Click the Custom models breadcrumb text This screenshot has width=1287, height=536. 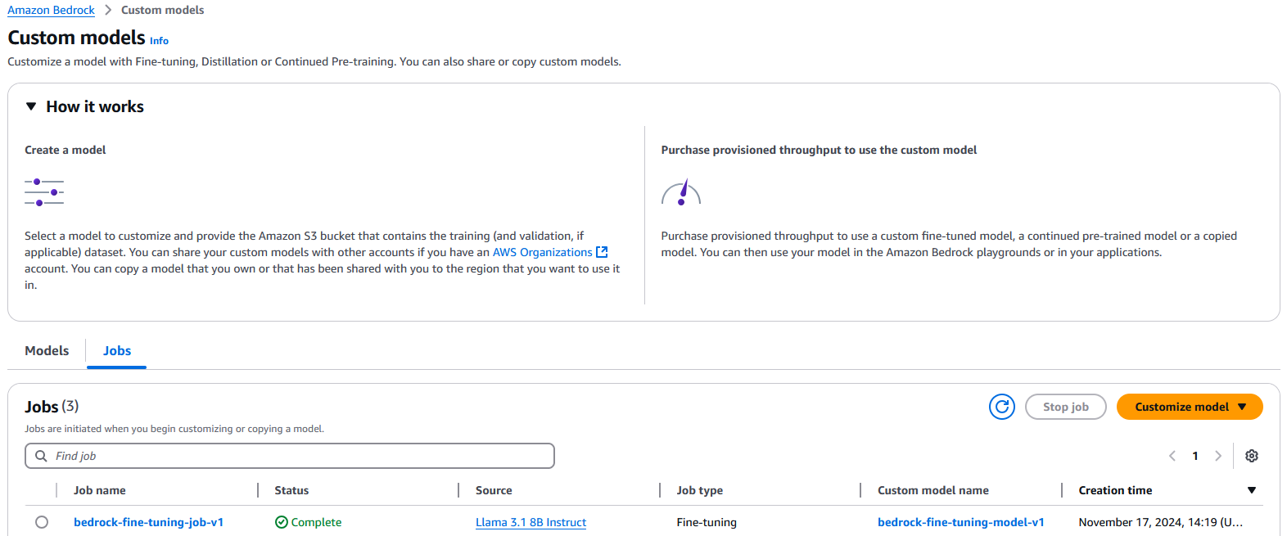(163, 10)
